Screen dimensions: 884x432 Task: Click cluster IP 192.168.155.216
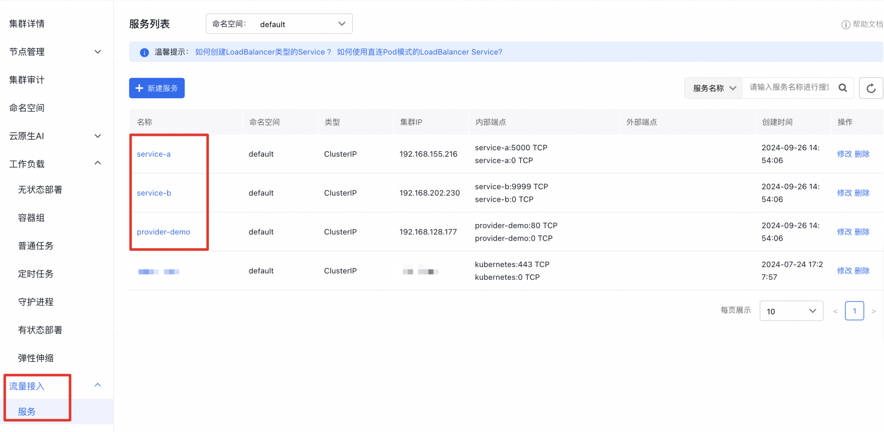coord(428,154)
